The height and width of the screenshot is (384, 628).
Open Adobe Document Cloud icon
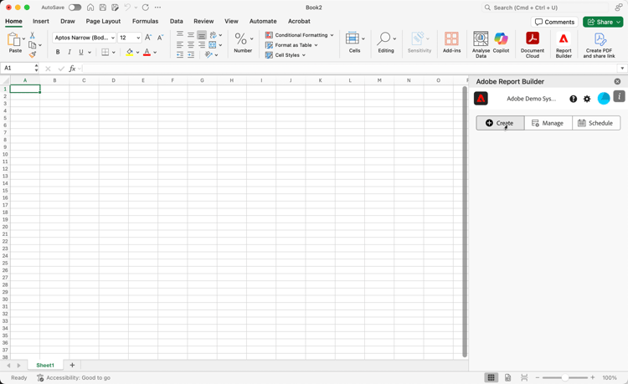(533, 38)
